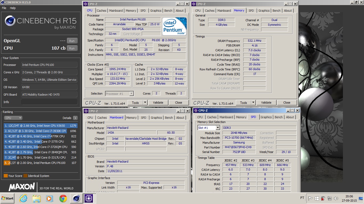The width and height of the screenshot is (364, 204).
Task: Open Tools dropdown arrow in Memory window
Action: [253, 103]
